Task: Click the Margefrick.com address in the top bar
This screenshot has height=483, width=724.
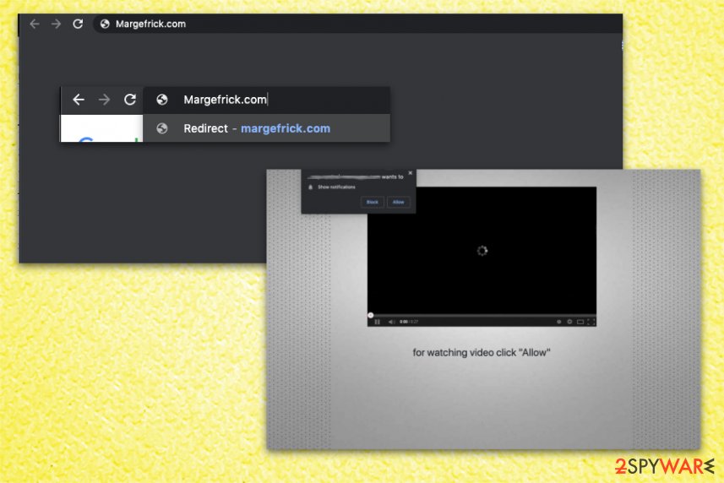Action: [x=150, y=24]
